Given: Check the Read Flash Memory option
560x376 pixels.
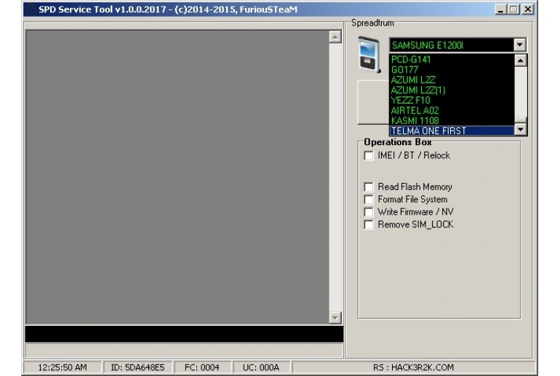Looking at the screenshot, I should click(369, 187).
